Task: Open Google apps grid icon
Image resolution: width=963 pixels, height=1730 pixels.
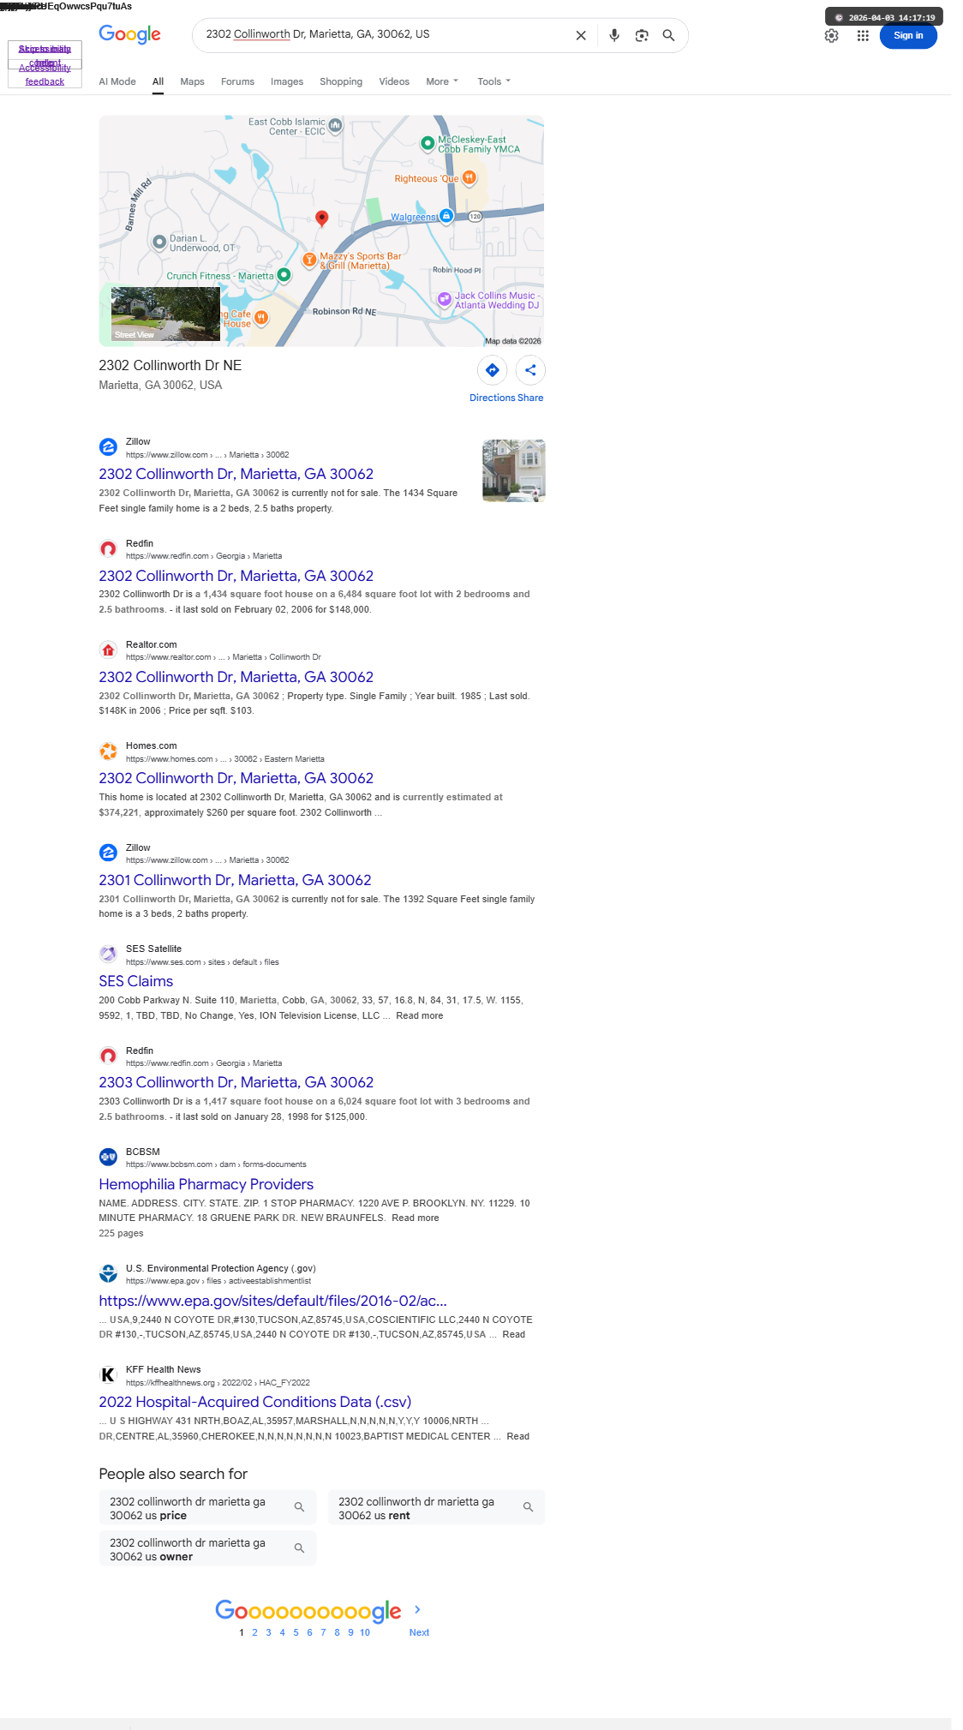Action: point(863,35)
